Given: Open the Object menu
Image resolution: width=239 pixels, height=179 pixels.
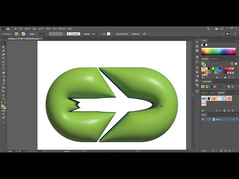Looking at the screenshot, I should [x=27, y=29].
